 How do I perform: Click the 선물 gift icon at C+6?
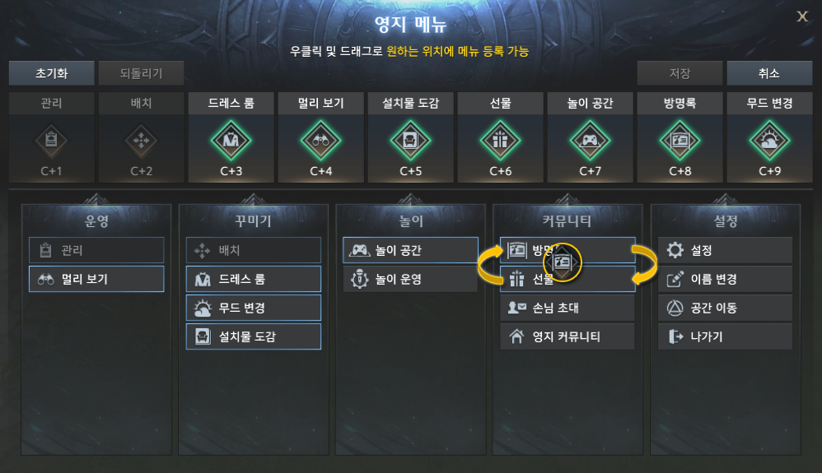(x=500, y=141)
